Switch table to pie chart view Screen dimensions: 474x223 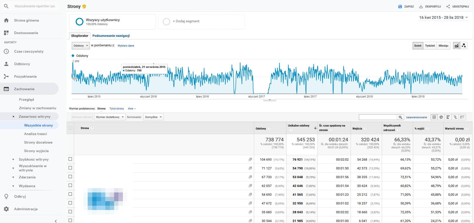tap(441, 117)
